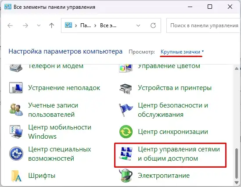Open the Центр синхронизации link
The height and width of the screenshot is (187, 241).
point(173,132)
